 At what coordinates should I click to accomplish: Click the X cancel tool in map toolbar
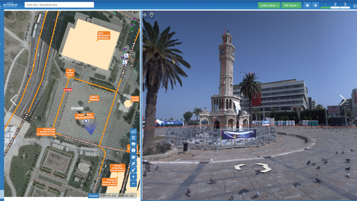tap(133, 163)
